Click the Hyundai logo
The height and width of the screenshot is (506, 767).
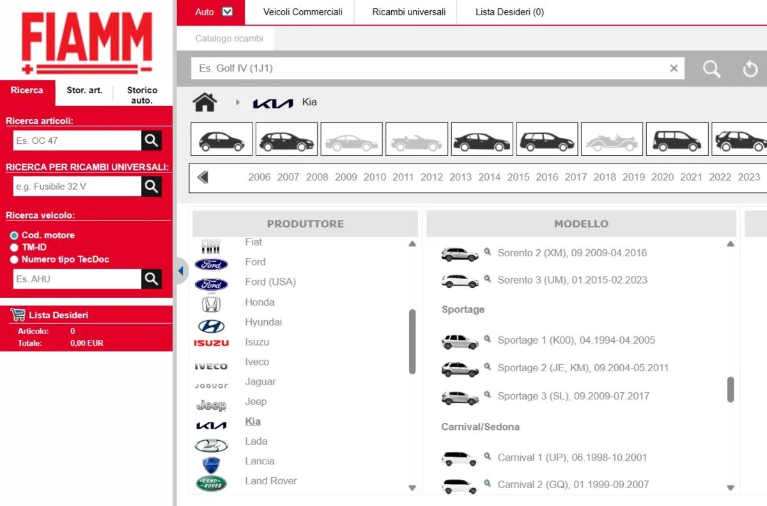pos(211,326)
